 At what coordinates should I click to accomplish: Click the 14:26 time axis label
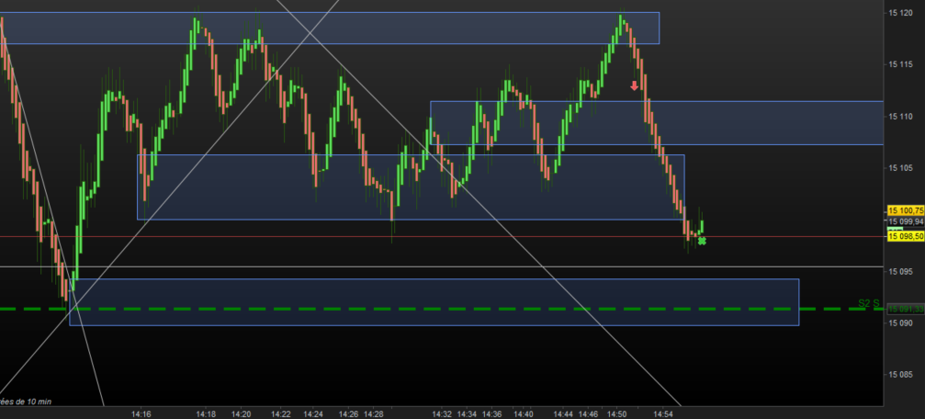(x=349, y=414)
